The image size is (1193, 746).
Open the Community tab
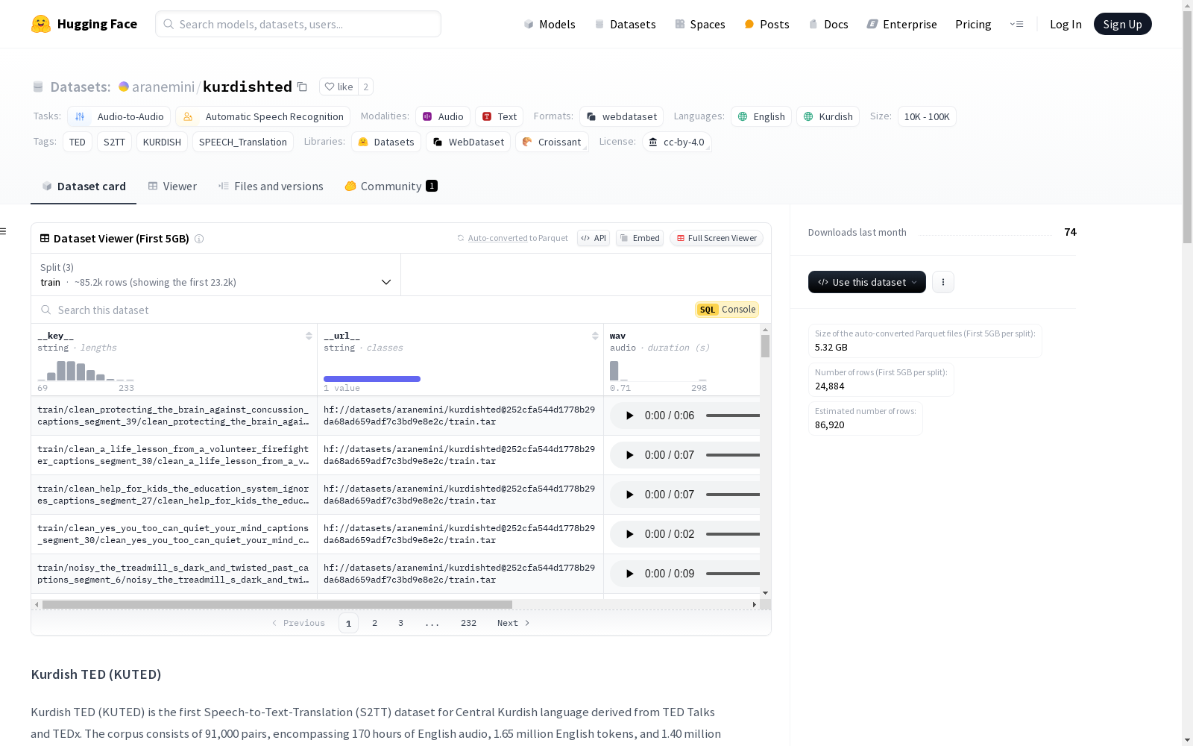click(x=391, y=186)
